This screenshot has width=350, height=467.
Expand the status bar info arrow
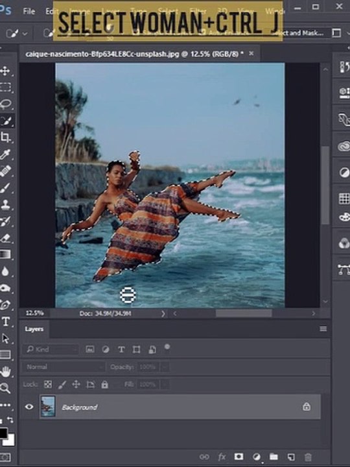pos(163,313)
